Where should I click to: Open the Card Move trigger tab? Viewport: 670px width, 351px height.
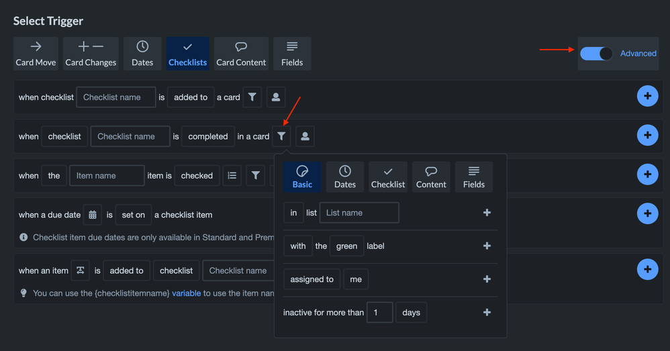(x=36, y=54)
